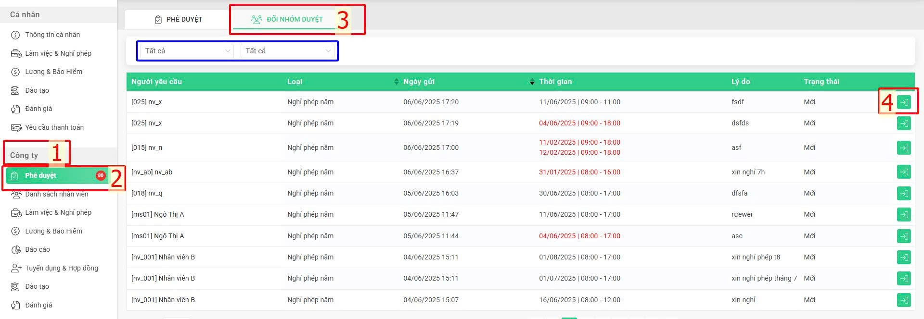Click the Tuyển dụng & Hợp đồng person icon
The width and height of the screenshot is (924, 319).
point(16,268)
